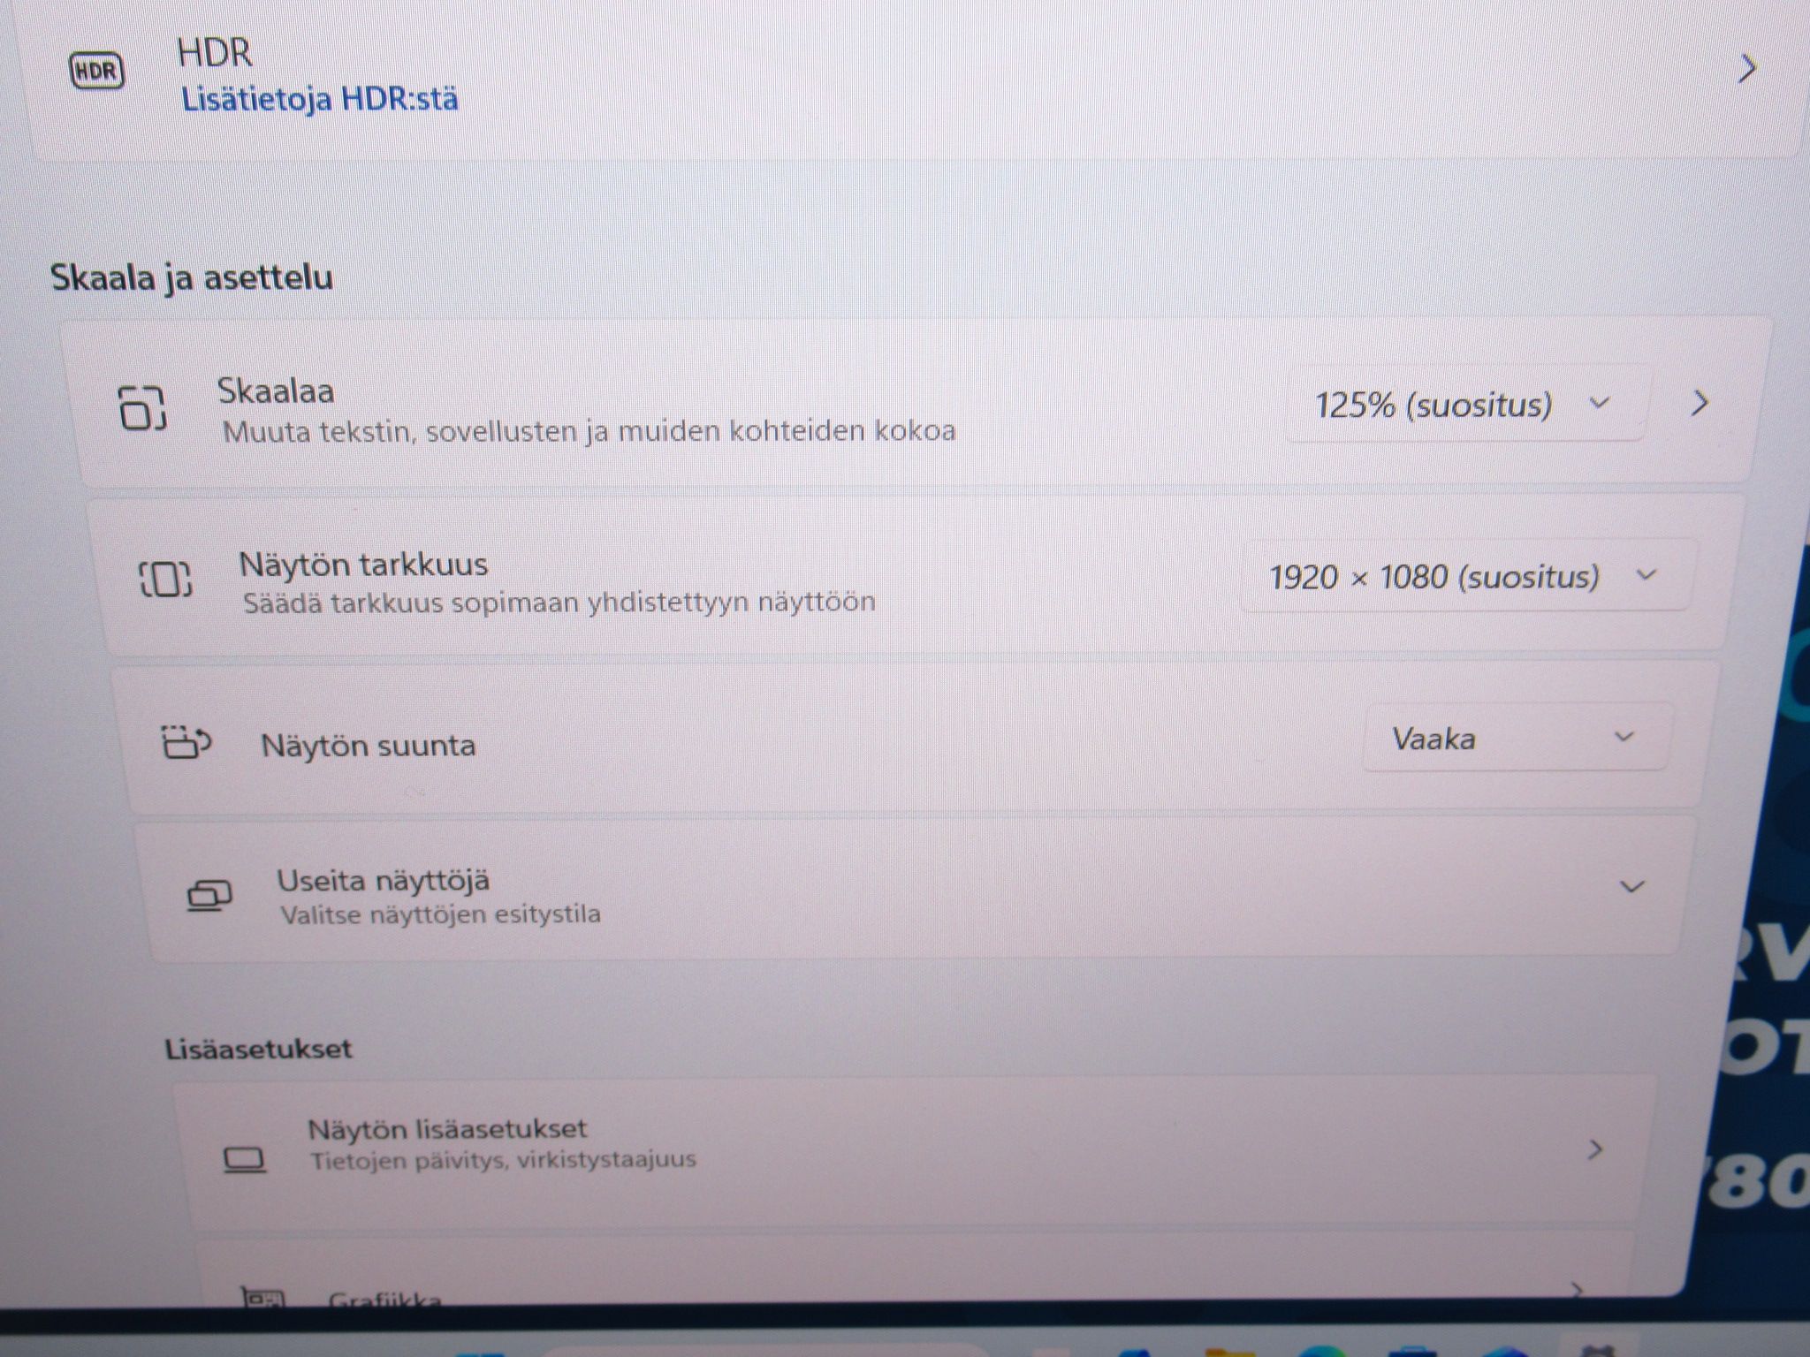The width and height of the screenshot is (1810, 1357).
Task: Click the Skaalaa scale icon
Action: (142, 407)
